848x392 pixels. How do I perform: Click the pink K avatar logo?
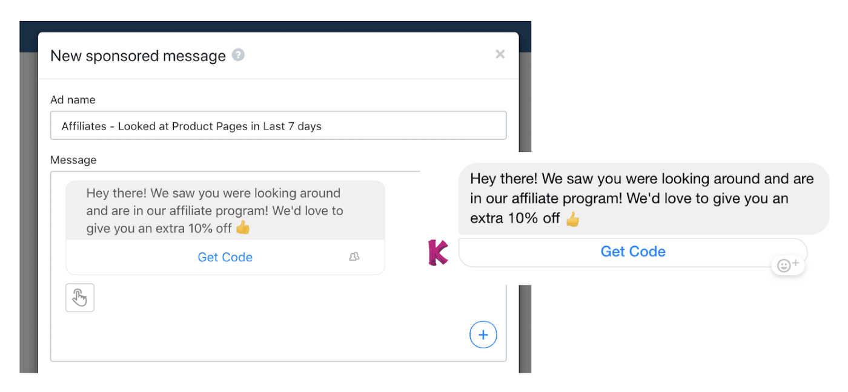tap(437, 252)
